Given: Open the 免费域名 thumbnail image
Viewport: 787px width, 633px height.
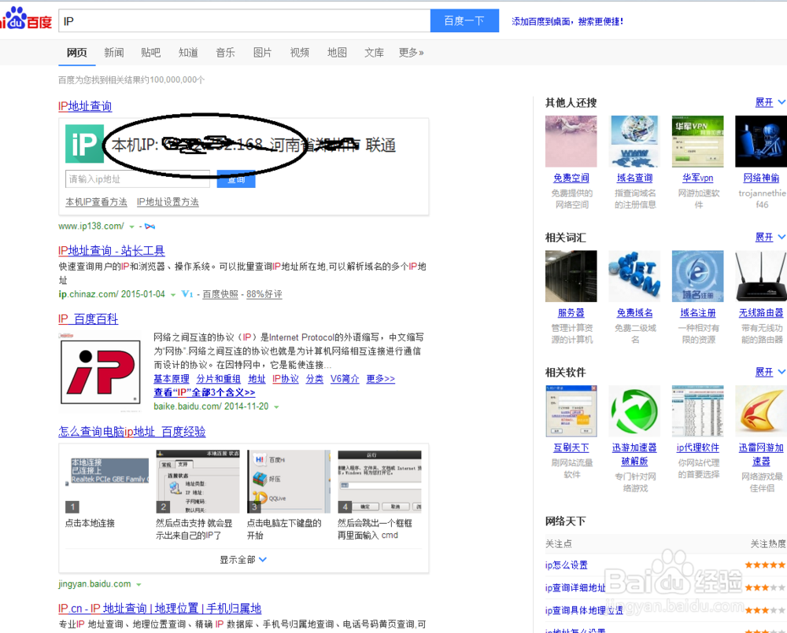Looking at the screenshot, I should (634, 276).
